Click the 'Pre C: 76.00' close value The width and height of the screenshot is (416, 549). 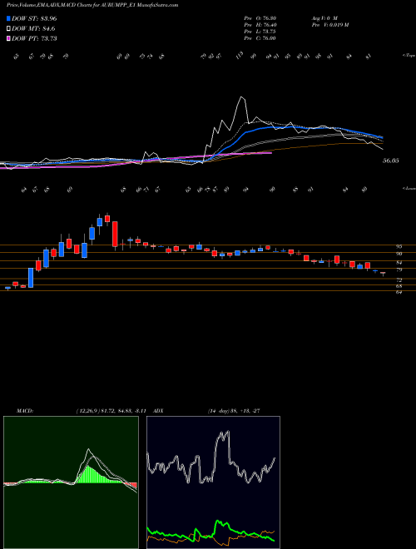click(x=260, y=38)
